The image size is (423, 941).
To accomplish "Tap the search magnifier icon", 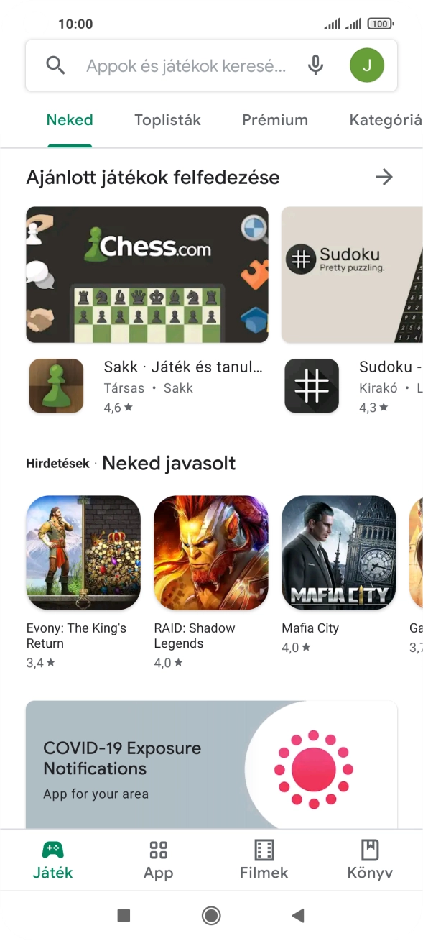I will click(55, 65).
